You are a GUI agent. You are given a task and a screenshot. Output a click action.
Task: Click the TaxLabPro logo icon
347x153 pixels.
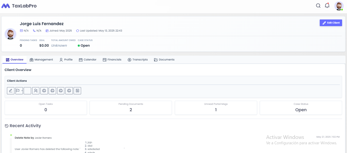coord(6,5)
